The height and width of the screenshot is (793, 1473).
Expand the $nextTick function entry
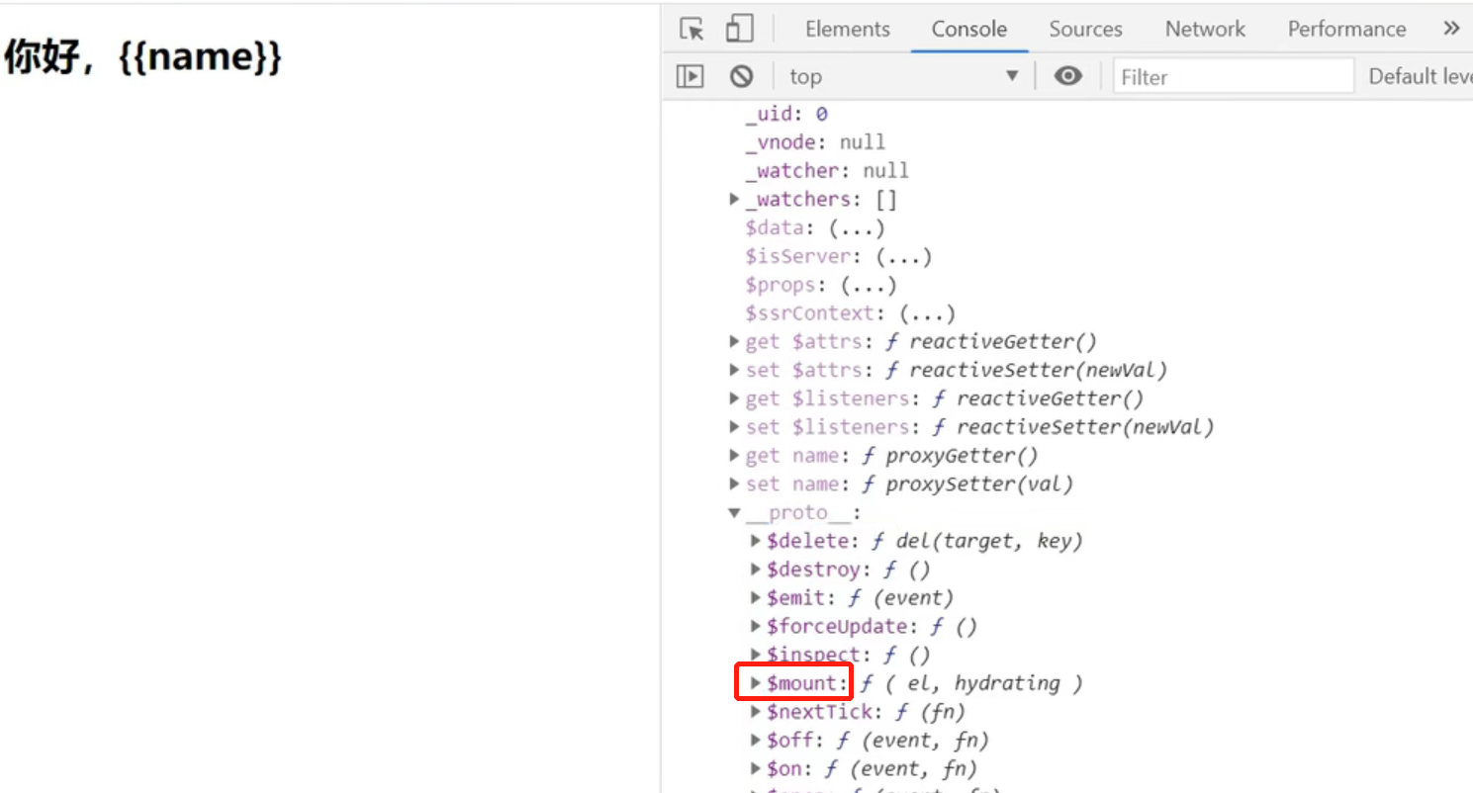(757, 712)
